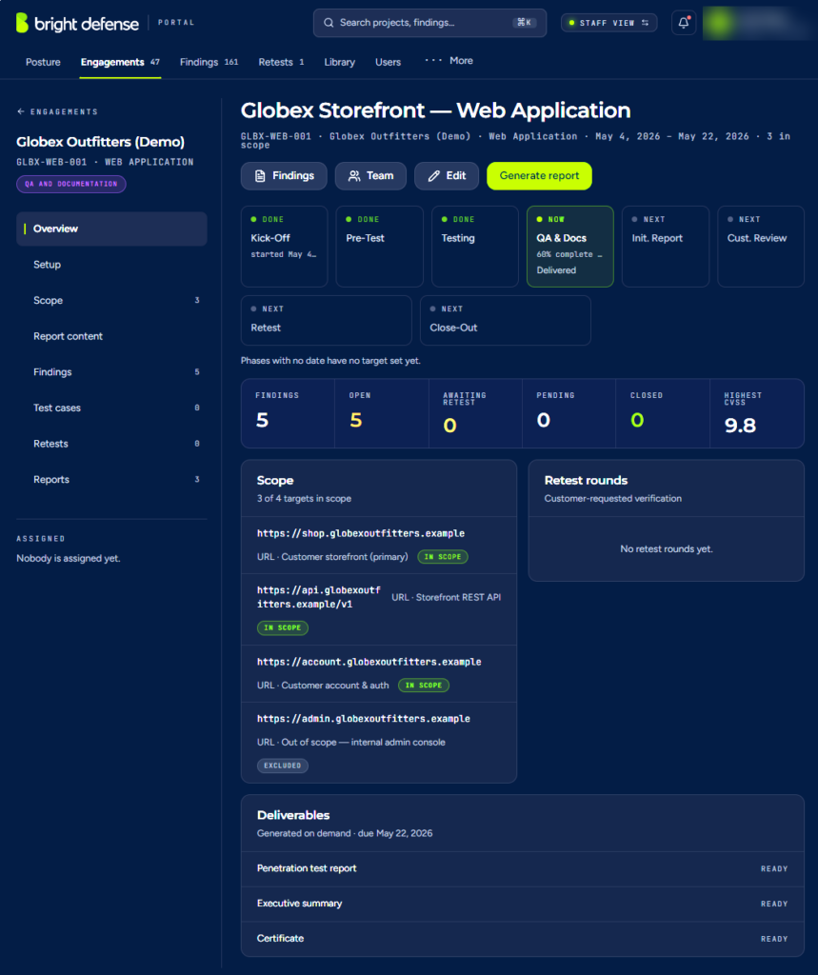The image size is (818, 975).
Task: Open the notifications bell
Action: (x=684, y=23)
